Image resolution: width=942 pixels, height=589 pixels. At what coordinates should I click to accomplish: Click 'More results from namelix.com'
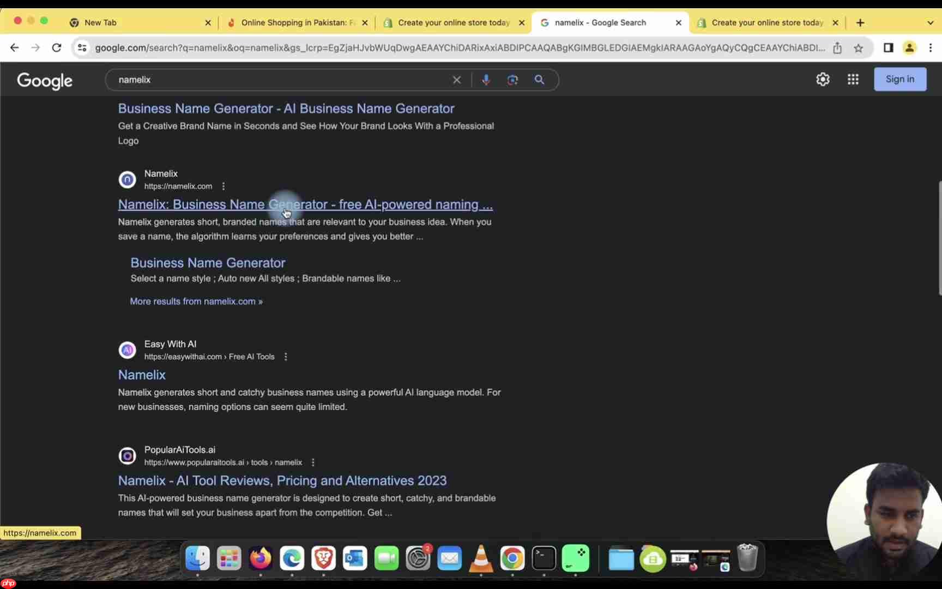pos(196,302)
